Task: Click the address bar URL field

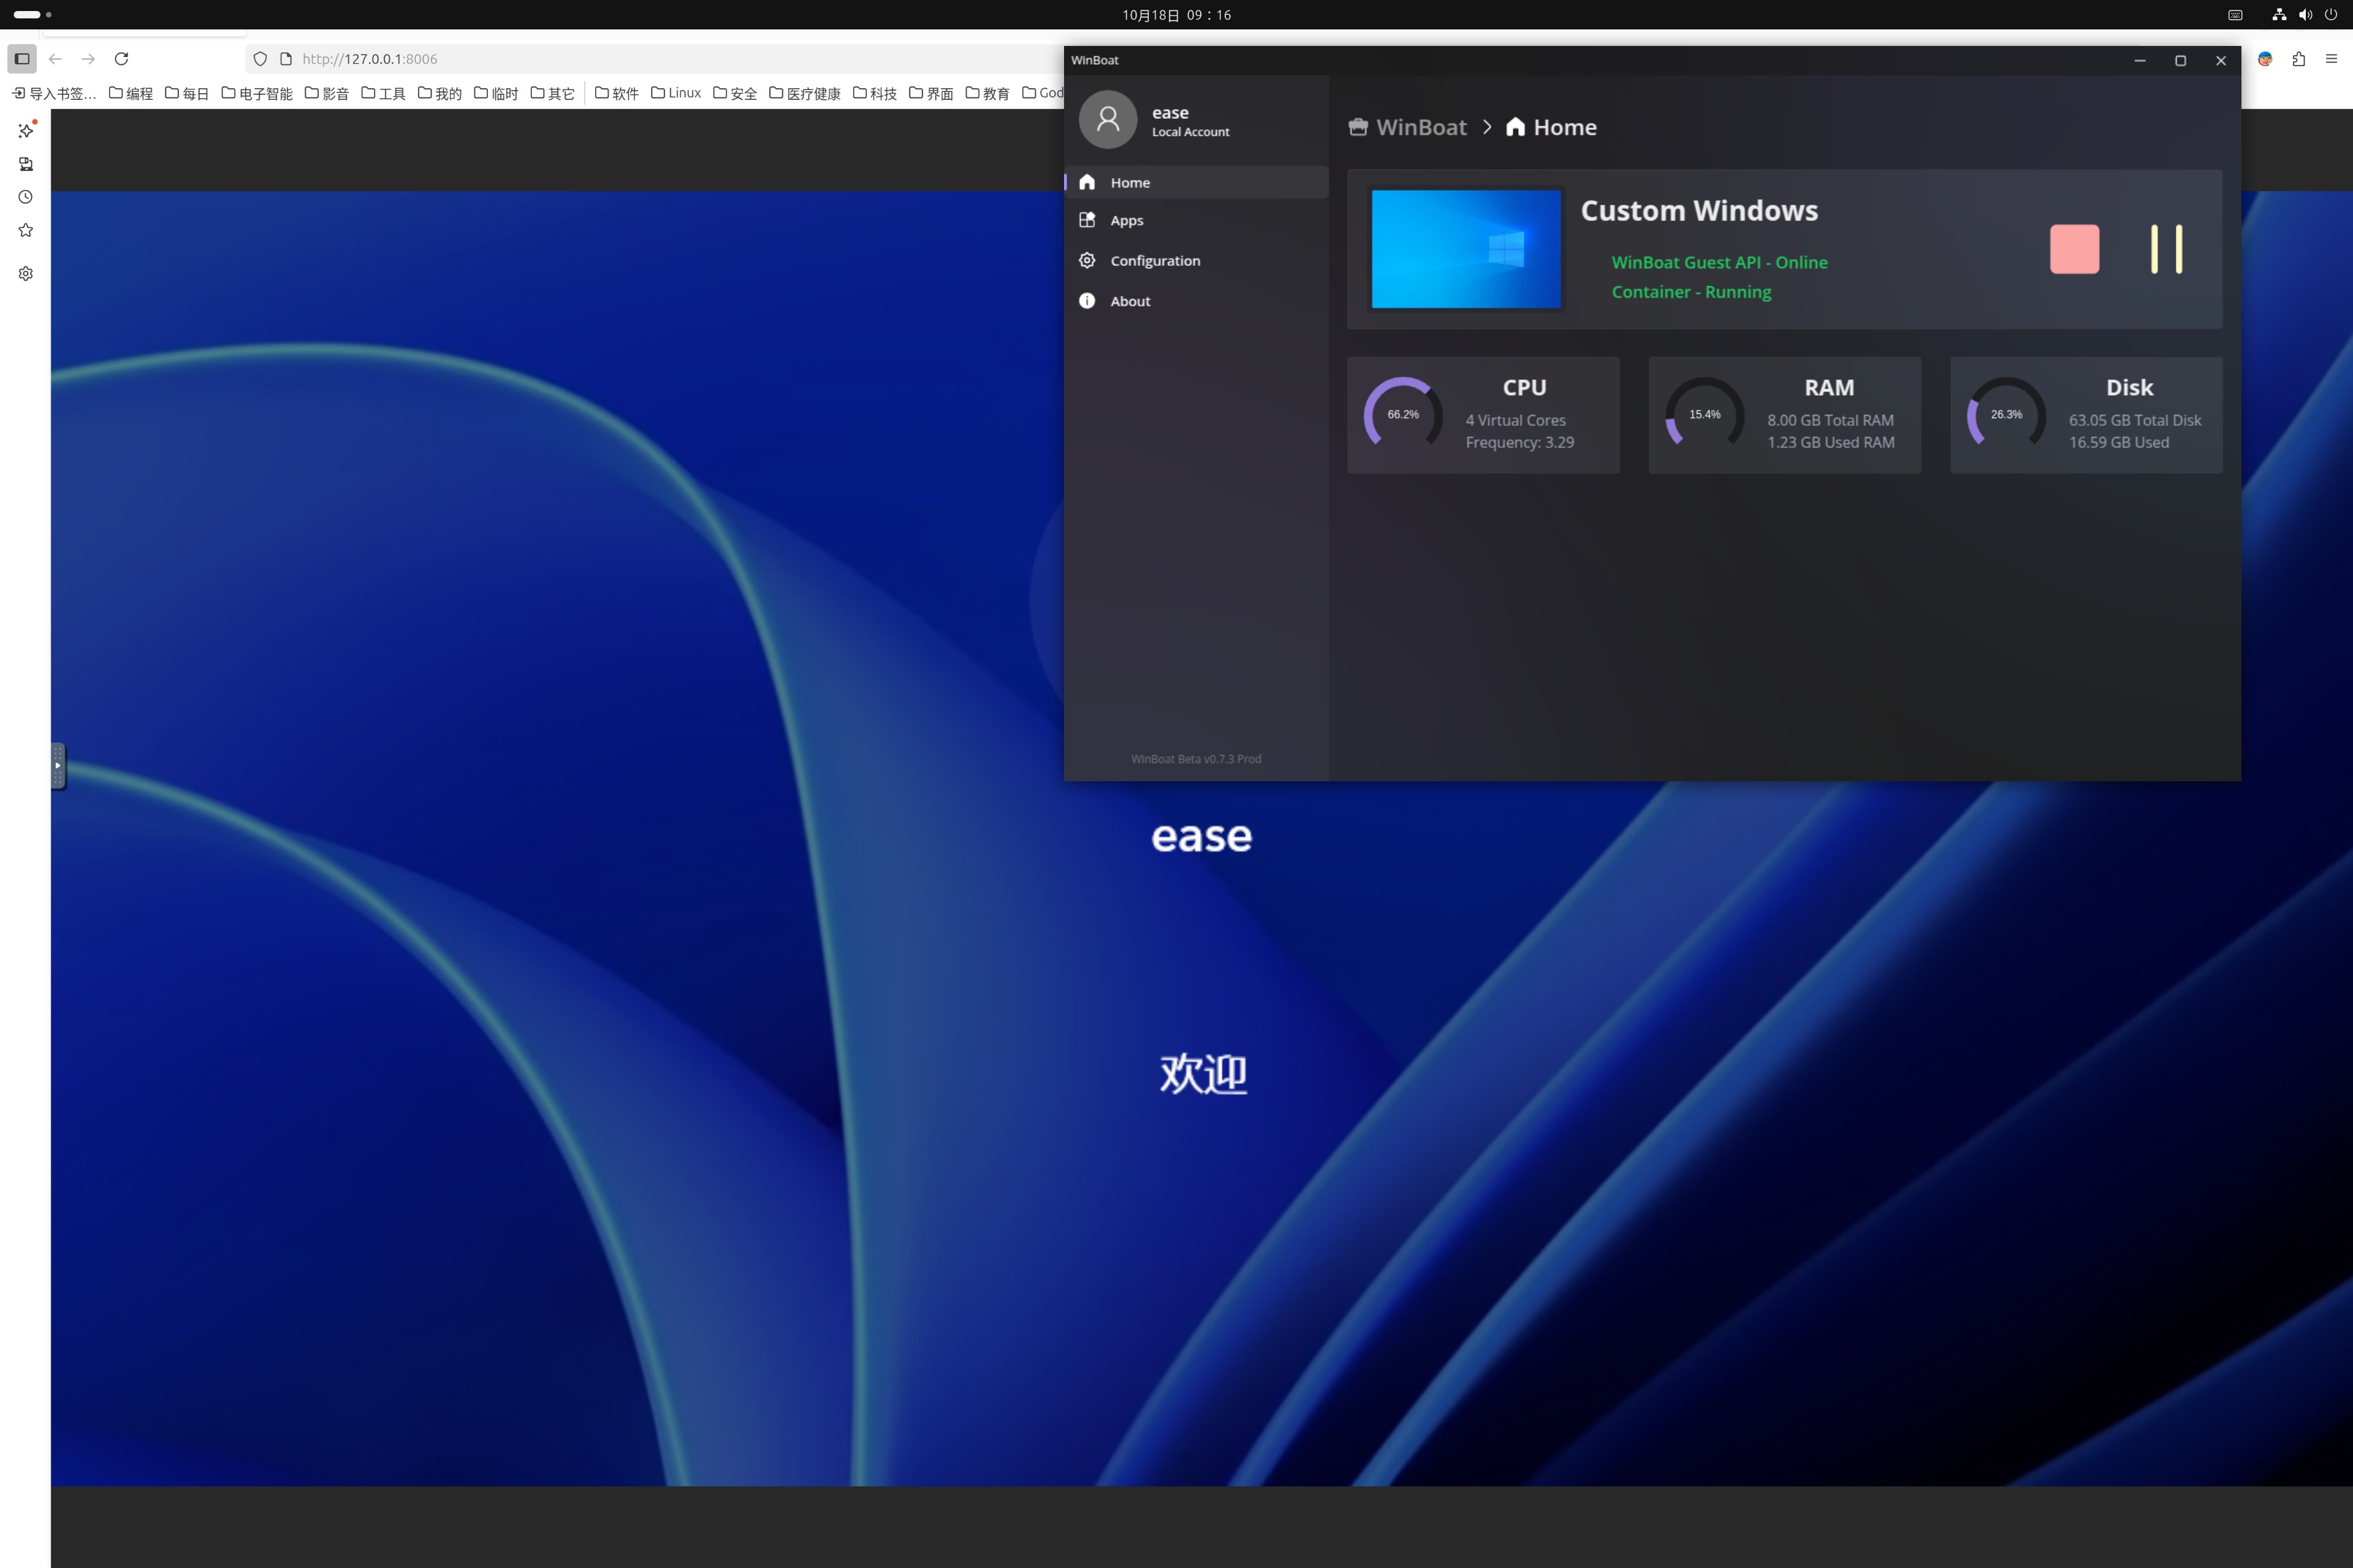Action: (x=640, y=59)
